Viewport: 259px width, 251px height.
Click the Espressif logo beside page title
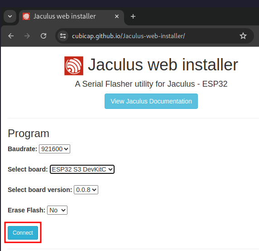[74, 66]
